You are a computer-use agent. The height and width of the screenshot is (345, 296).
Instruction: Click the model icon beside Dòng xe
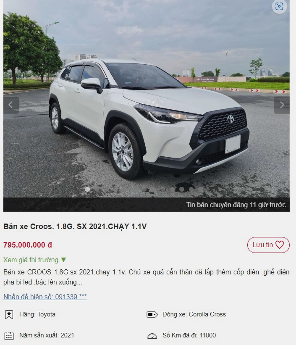[x=152, y=314]
